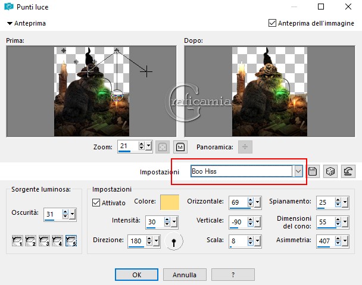Open the Asimmetria slider dropdown
362x285 pixels.
pos(345,241)
